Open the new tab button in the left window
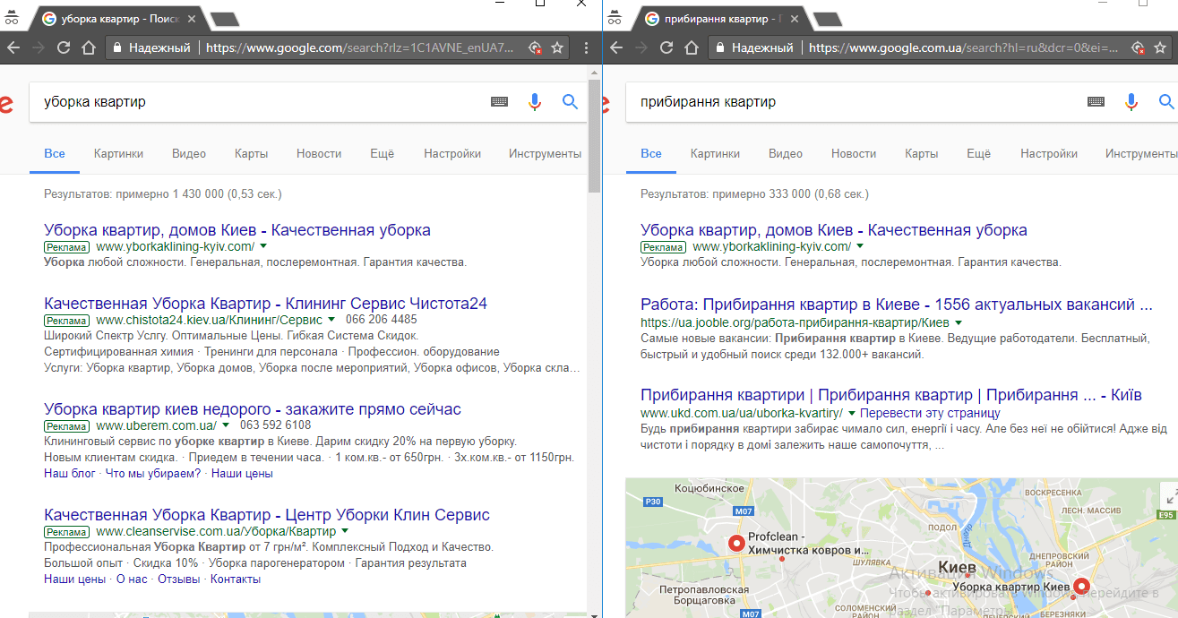 (x=225, y=19)
